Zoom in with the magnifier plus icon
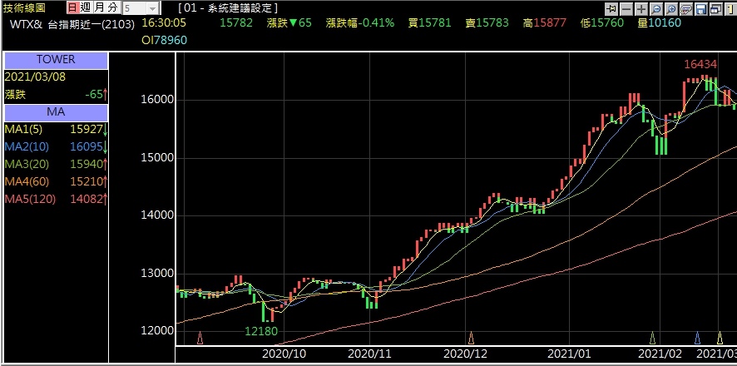 pyautogui.click(x=671, y=9)
